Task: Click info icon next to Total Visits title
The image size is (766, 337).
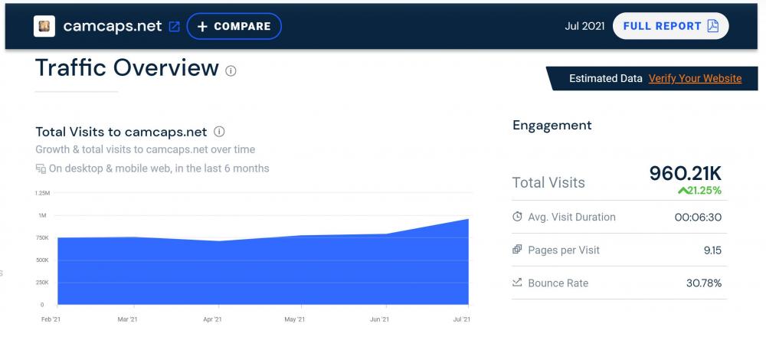Action: [219, 132]
